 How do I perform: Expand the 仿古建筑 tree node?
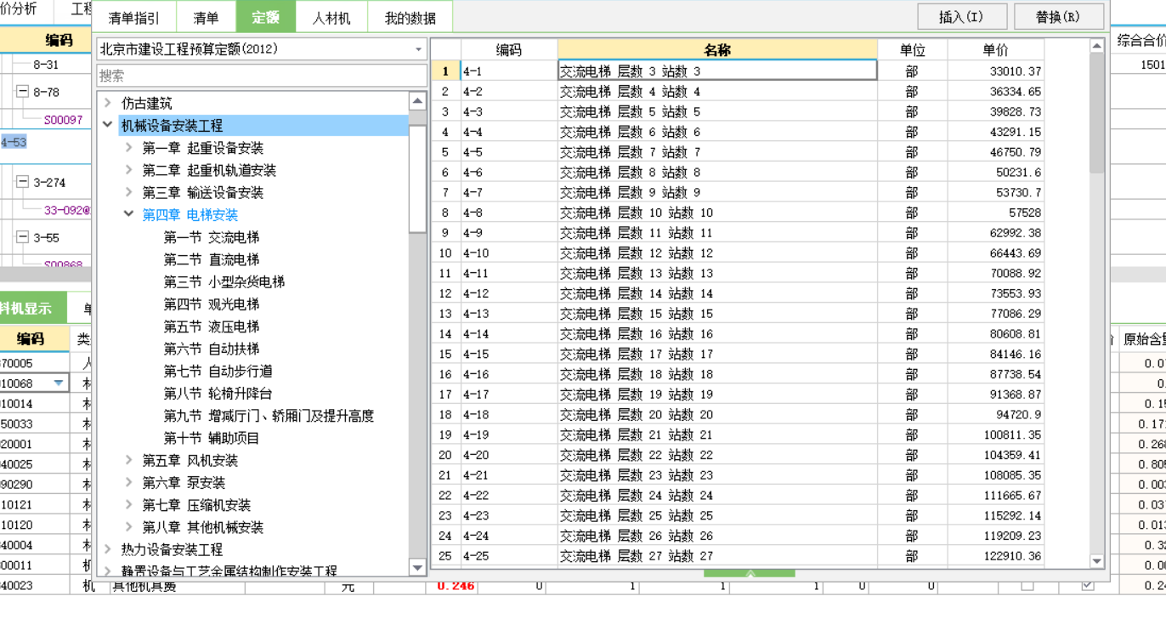pos(107,103)
